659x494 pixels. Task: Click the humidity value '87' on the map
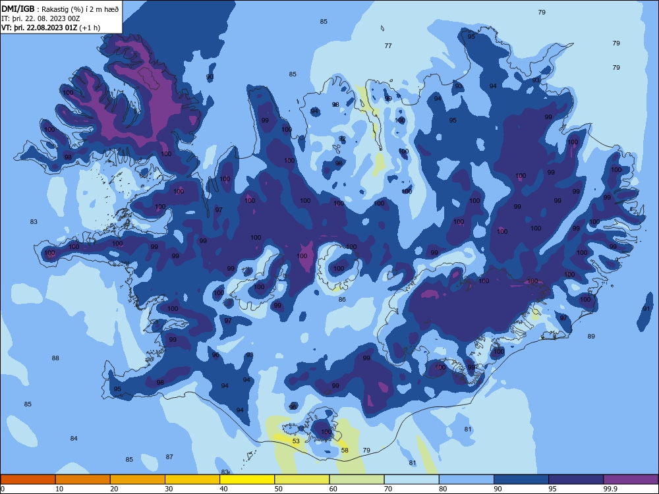[169, 457]
